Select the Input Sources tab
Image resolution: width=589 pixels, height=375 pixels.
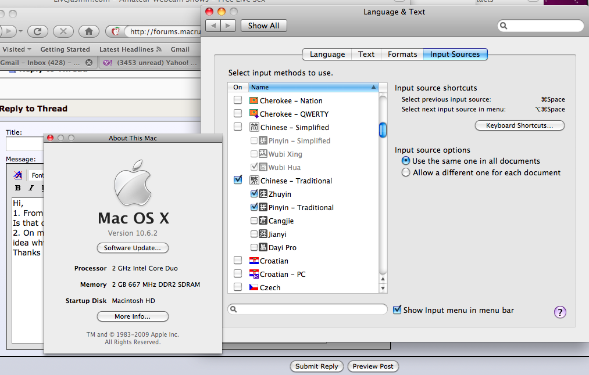click(455, 55)
